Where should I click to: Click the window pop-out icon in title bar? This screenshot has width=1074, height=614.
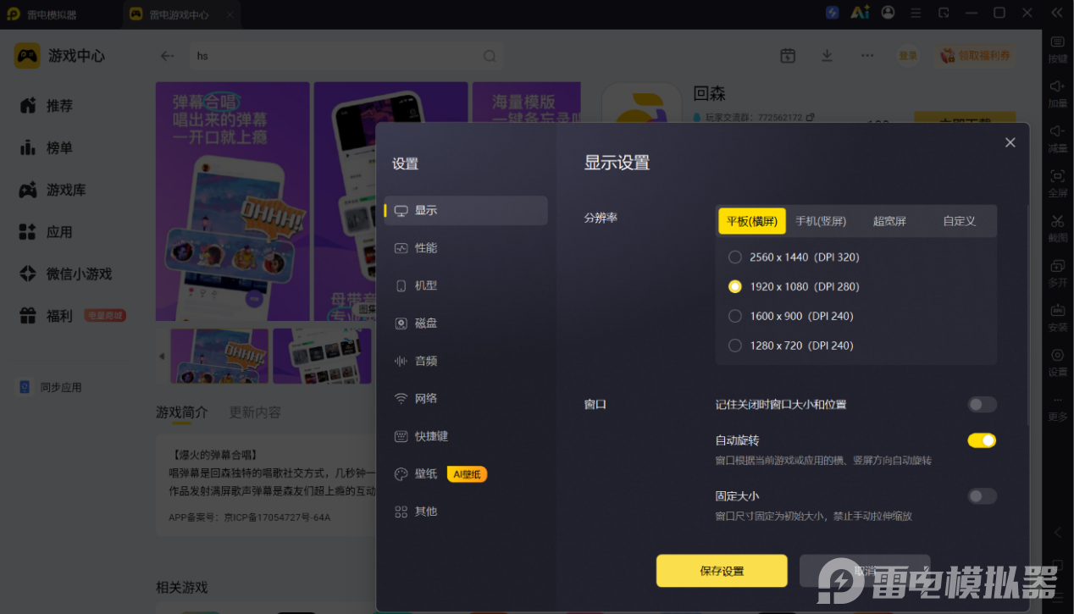coord(944,13)
